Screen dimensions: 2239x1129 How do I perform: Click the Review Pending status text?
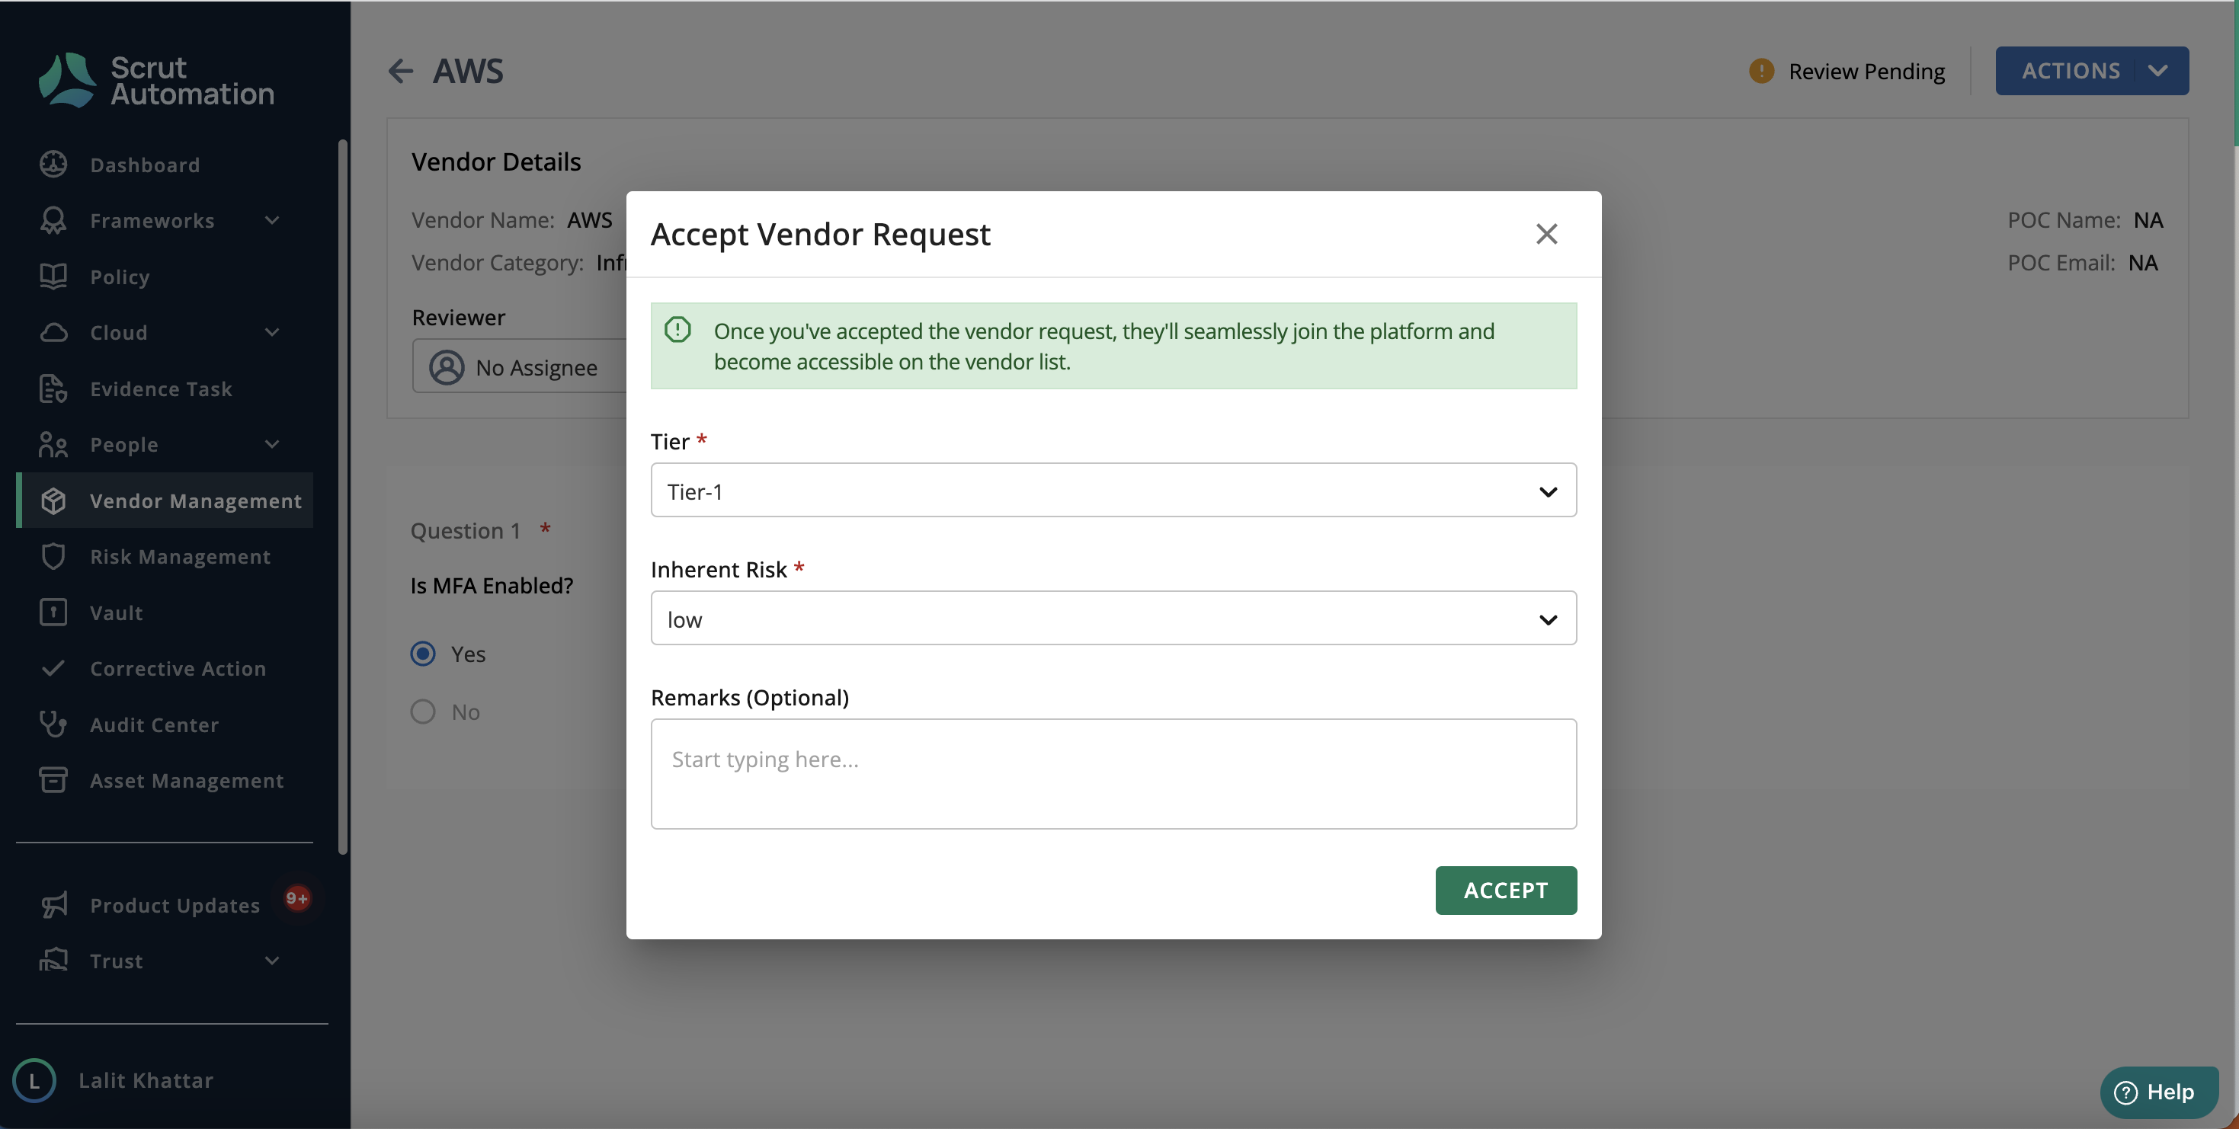tap(1866, 72)
